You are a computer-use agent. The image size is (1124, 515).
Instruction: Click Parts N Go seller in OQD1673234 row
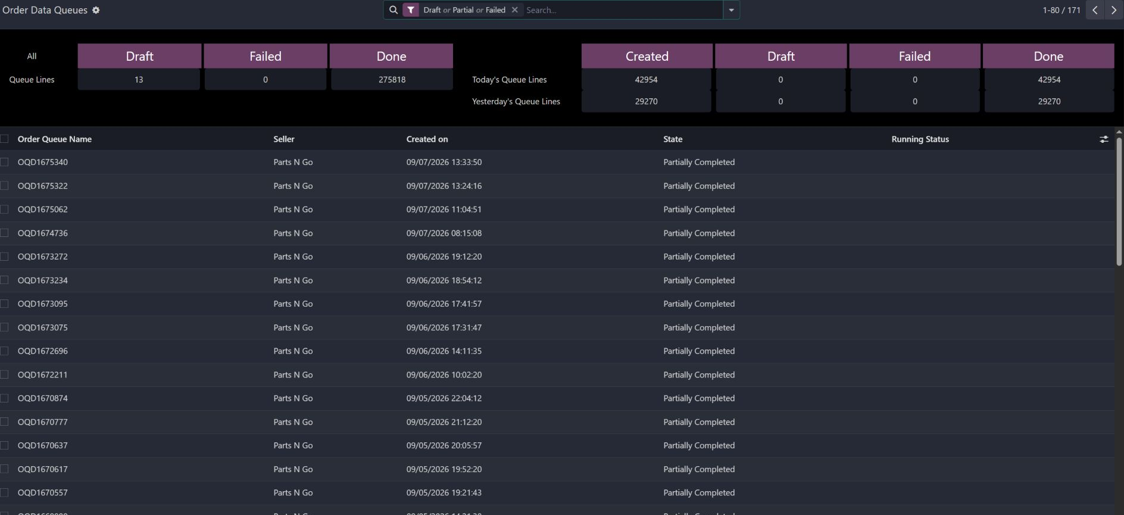click(x=293, y=280)
